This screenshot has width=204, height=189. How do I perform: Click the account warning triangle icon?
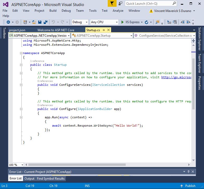pyautogui.click(x=151, y=11)
